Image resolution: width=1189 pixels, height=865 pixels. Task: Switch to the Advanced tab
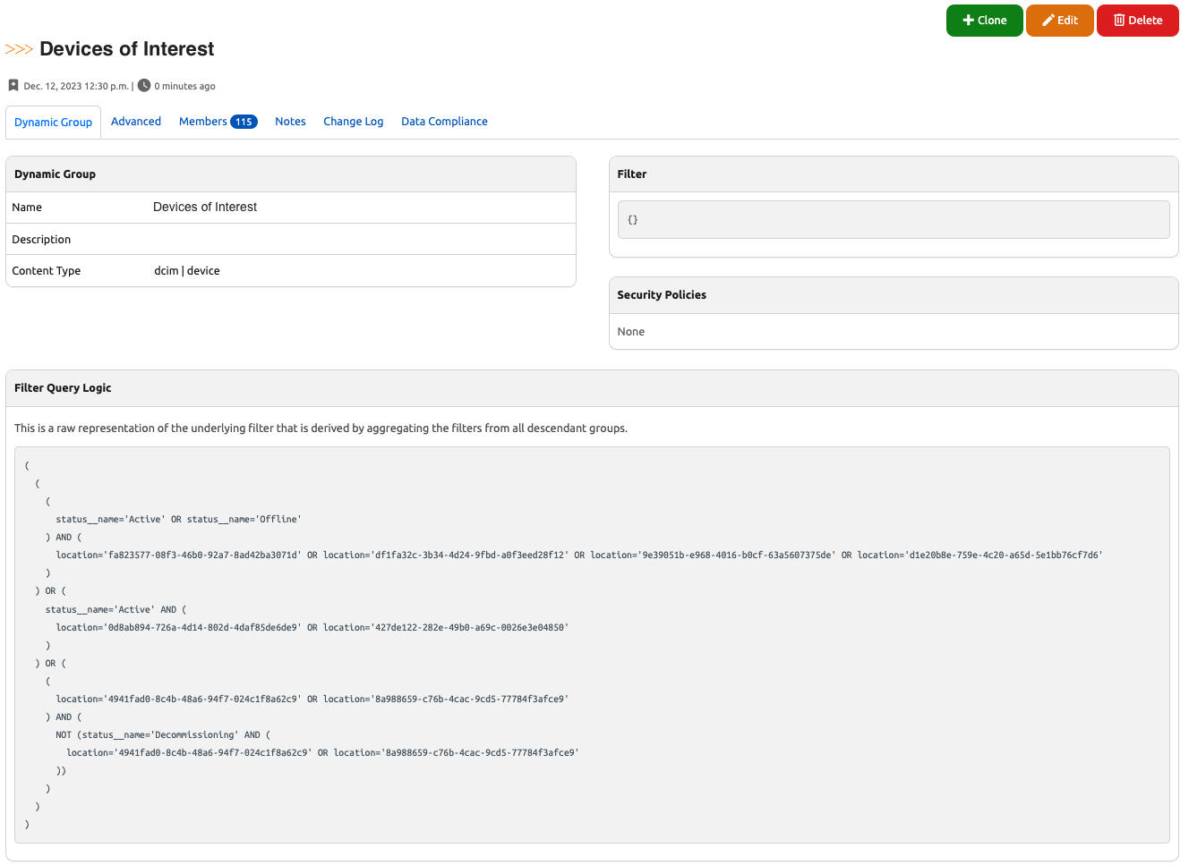tap(136, 122)
